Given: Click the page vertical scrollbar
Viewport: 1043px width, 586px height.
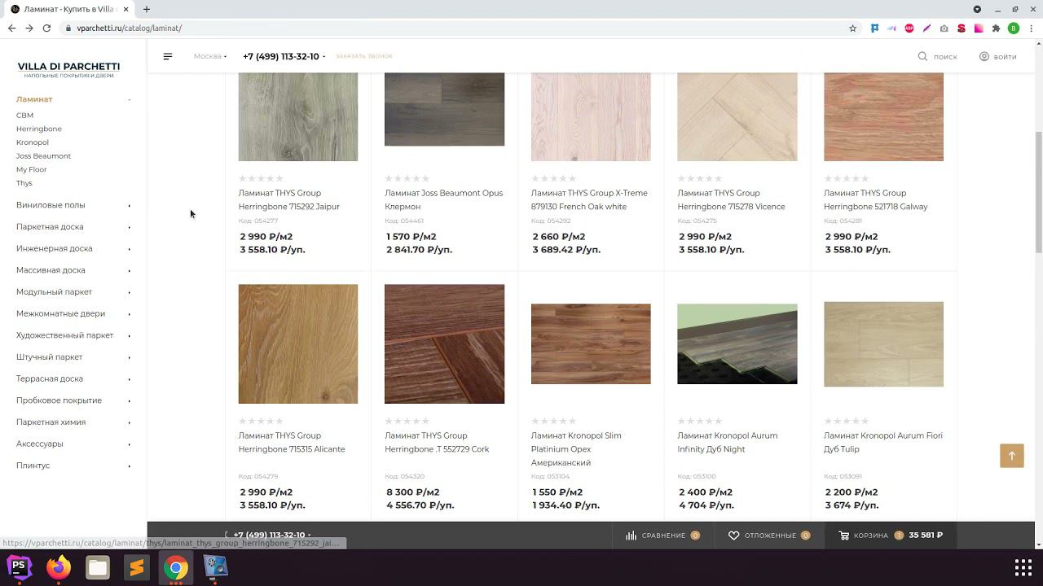Looking at the screenshot, I should click(x=1039, y=191).
